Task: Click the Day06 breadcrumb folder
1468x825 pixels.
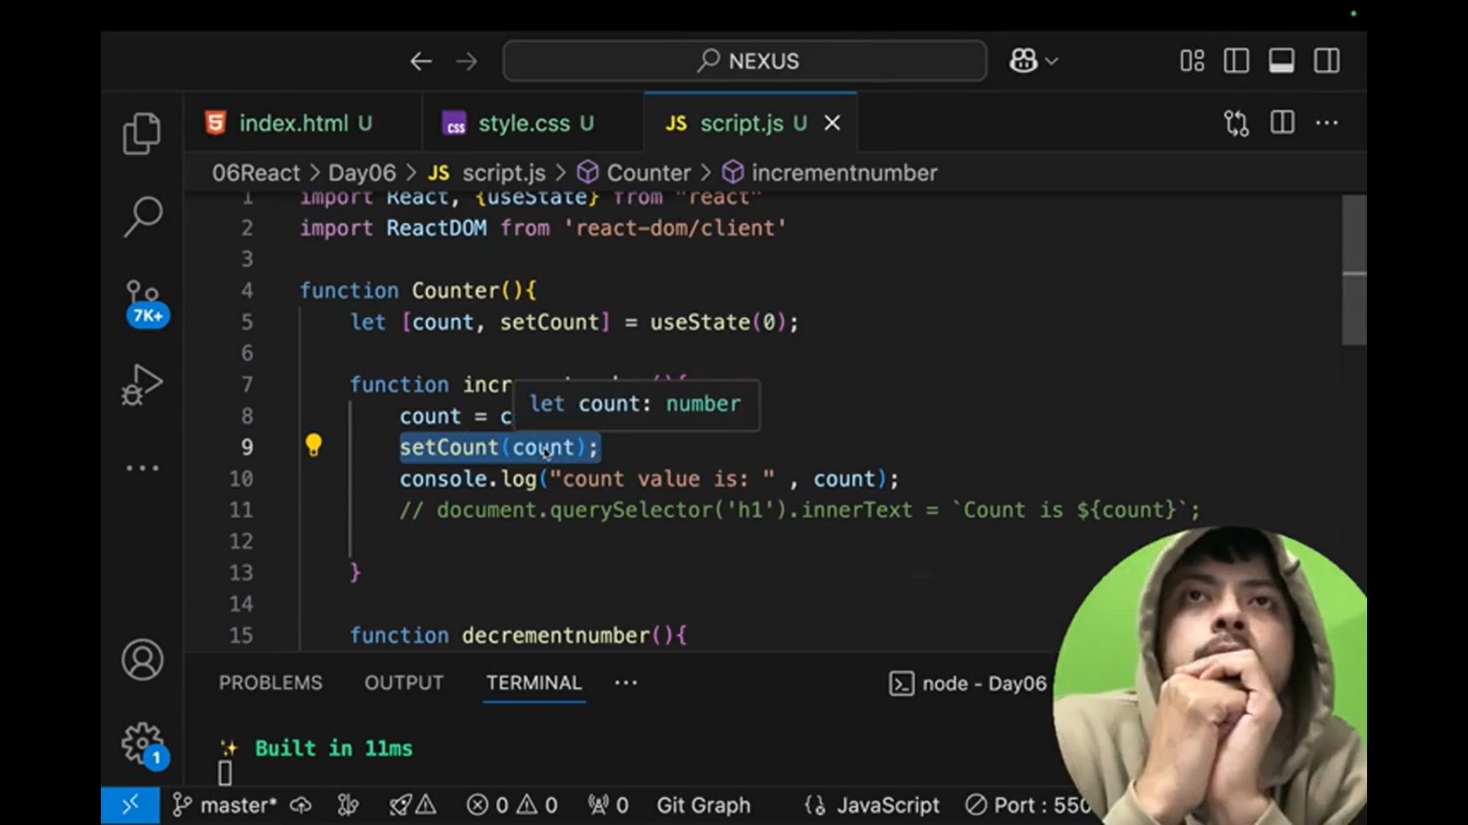Action: 362,173
